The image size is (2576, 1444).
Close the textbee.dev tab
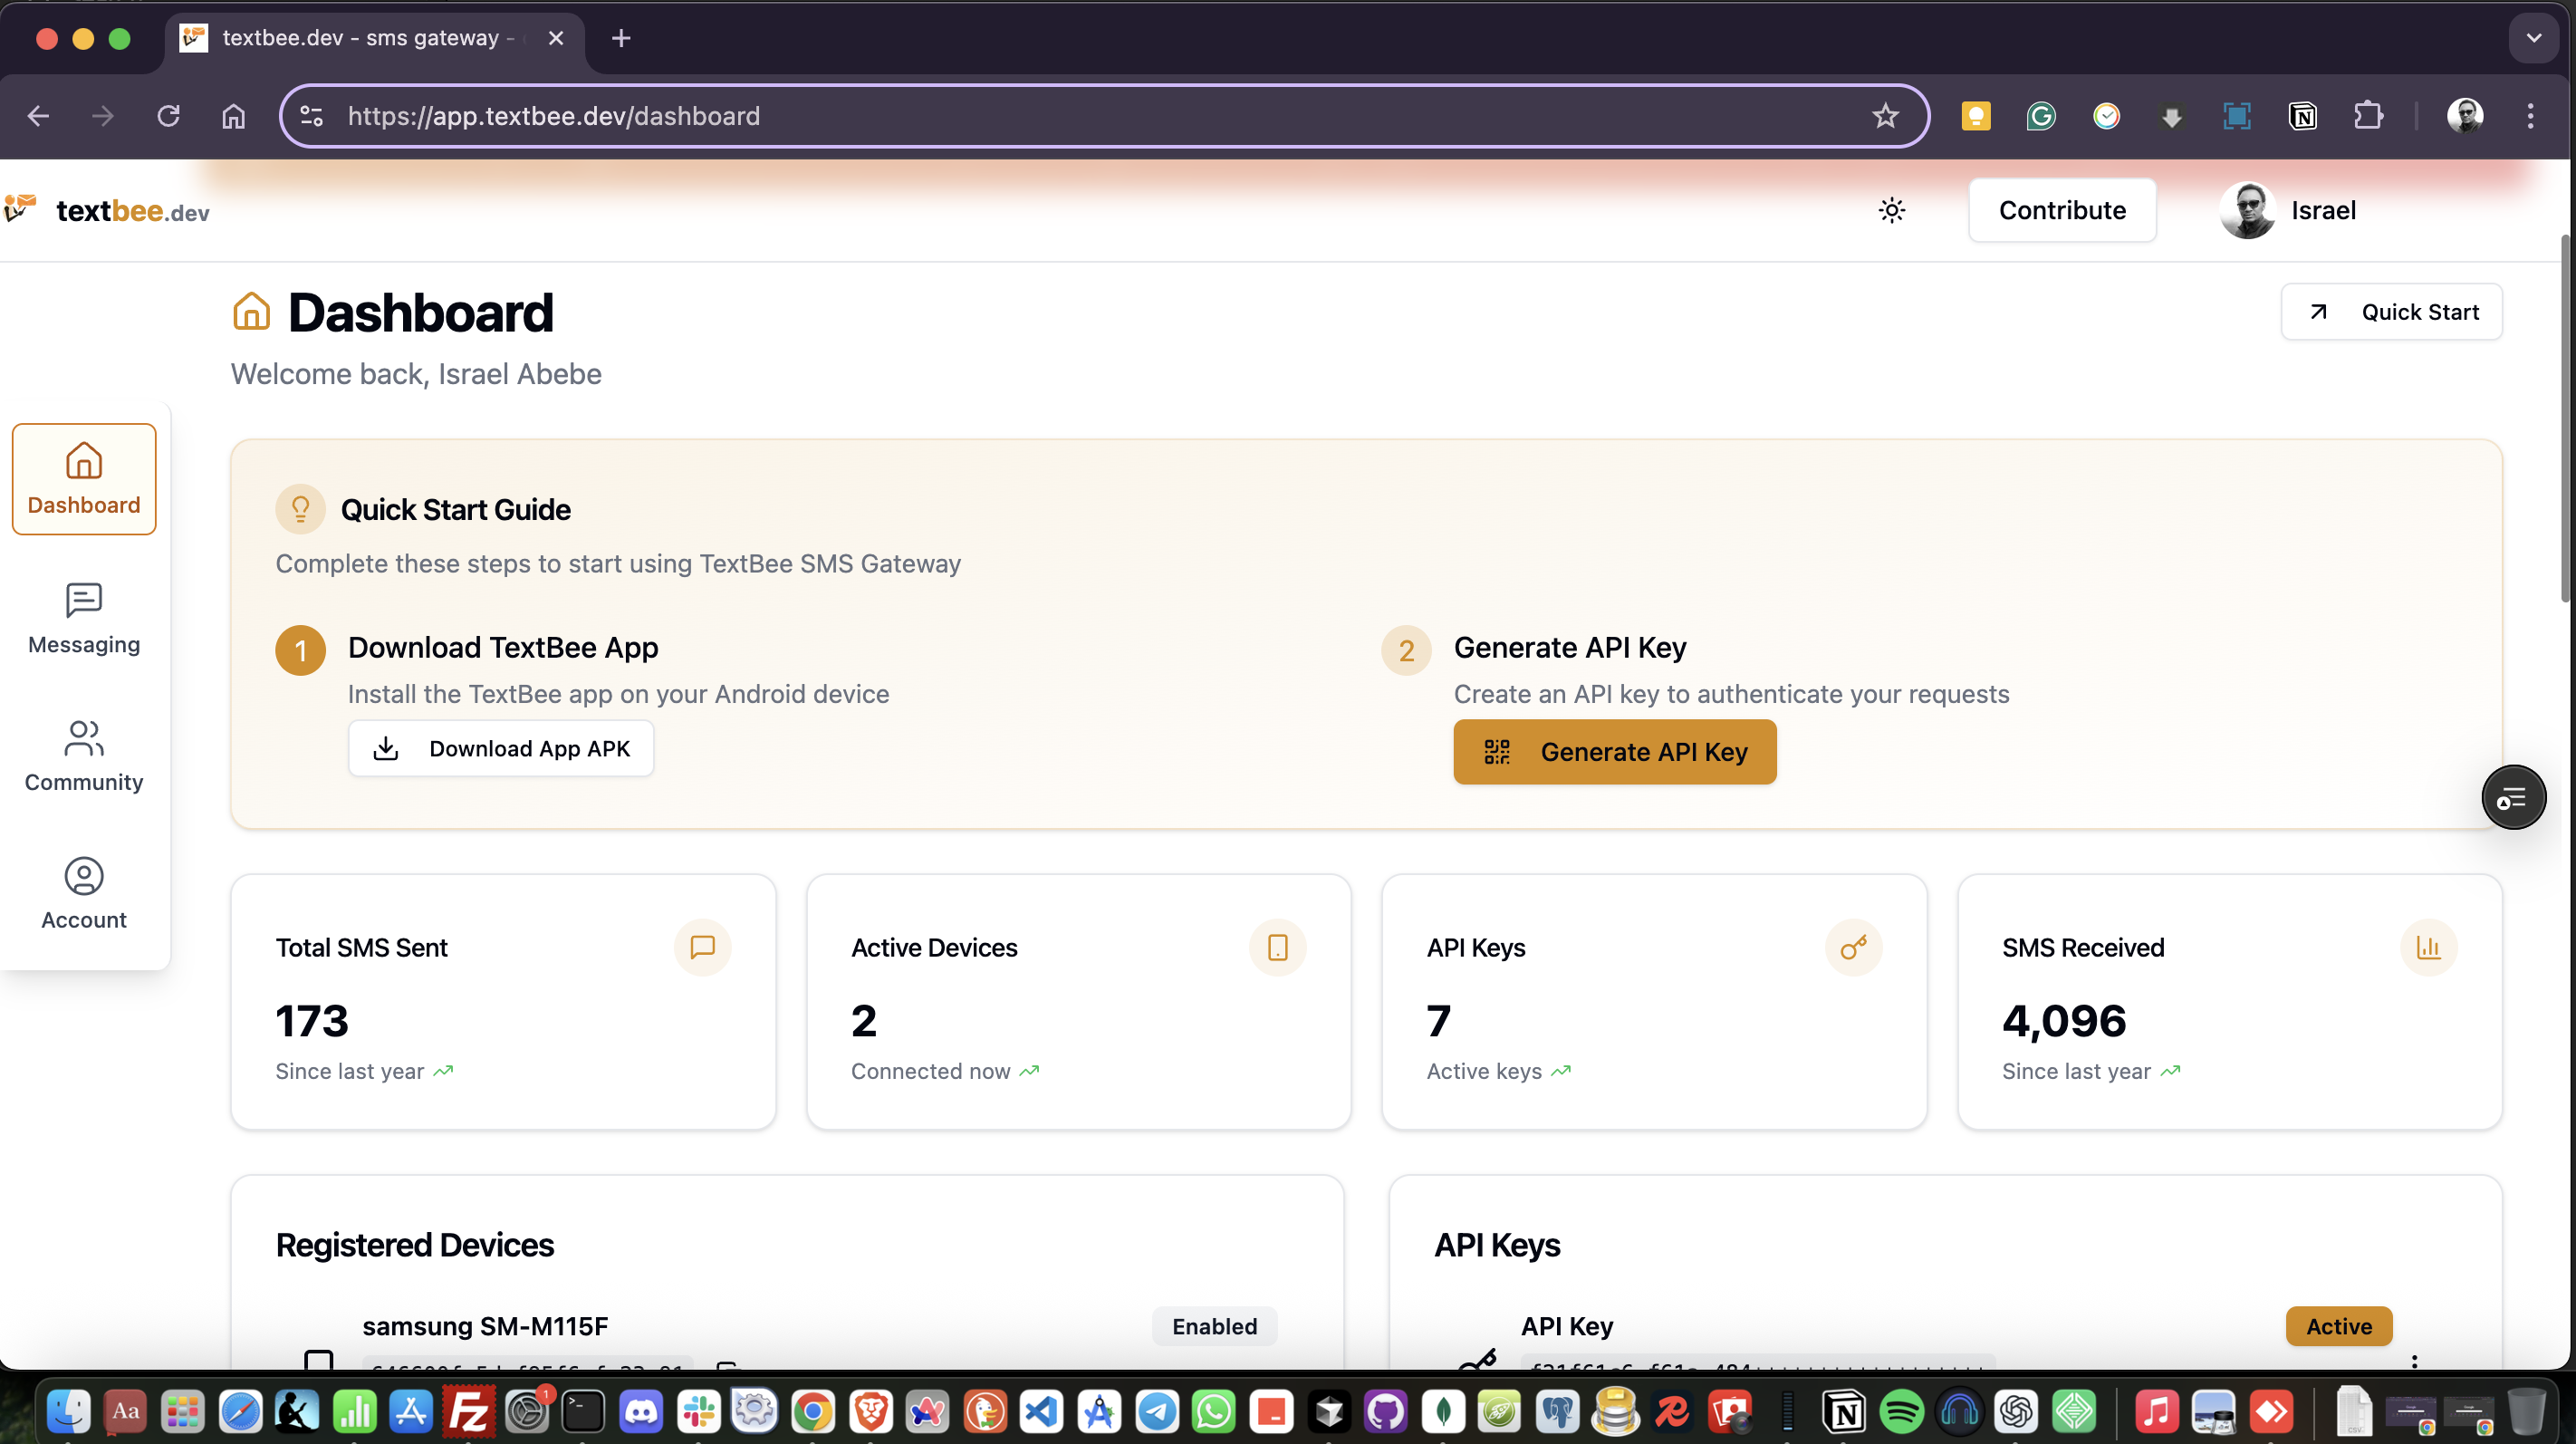(556, 38)
